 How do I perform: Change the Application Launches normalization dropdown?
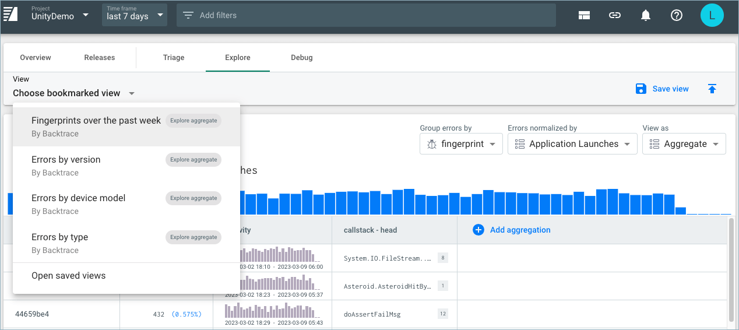click(572, 144)
